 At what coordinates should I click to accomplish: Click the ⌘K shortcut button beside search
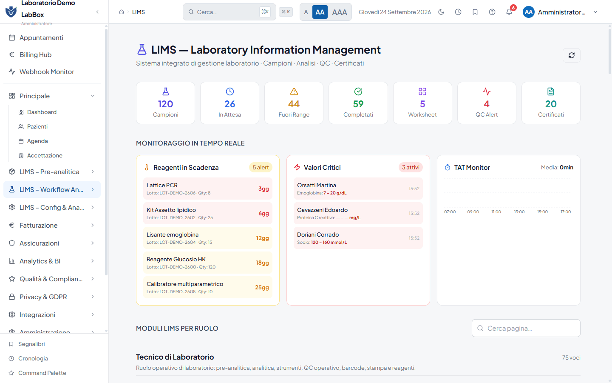pyautogui.click(x=286, y=12)
